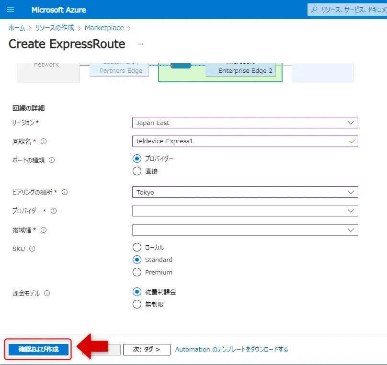Screen dimensions: 387x365
Task: Open the ellipsis menu beside Create ExpressRoute
Action: [140, 44]
